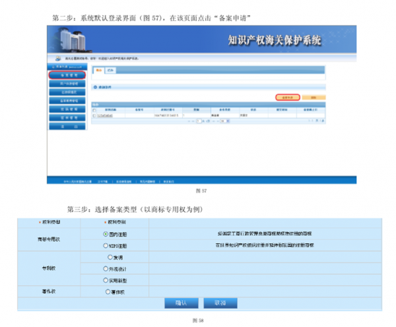Select the 实用新型 radio button
Viewport: 396px width, 327px height.
106,280
